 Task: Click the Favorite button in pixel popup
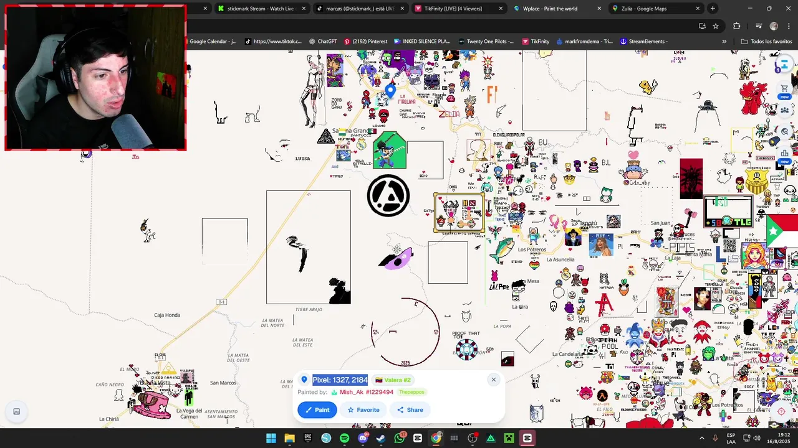[363, 409]
